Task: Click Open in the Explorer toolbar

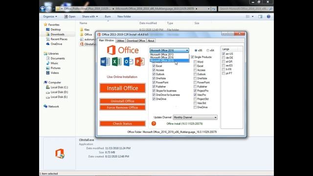Action: point(70,17)
